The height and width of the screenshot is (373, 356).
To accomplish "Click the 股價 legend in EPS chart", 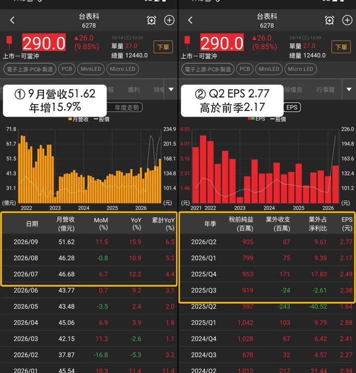I will [x=278, y=119].
